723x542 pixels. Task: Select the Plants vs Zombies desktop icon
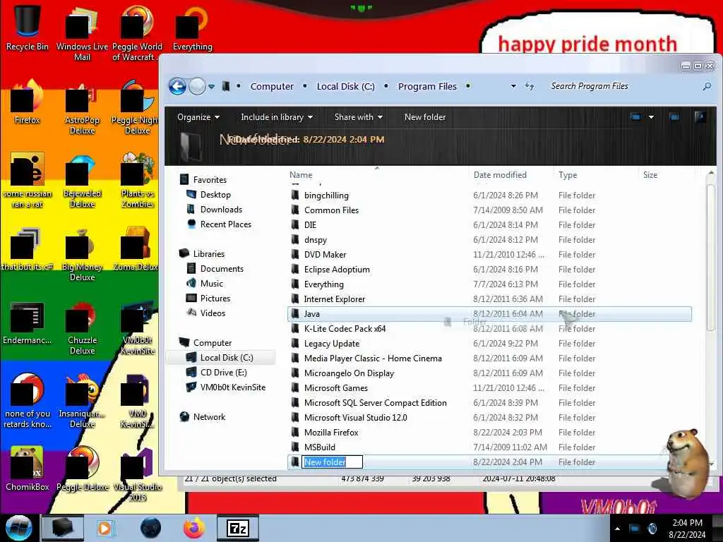coord(137,181)
